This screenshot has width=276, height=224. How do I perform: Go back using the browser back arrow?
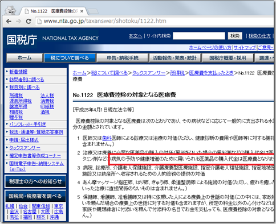(x=9, y=21)
